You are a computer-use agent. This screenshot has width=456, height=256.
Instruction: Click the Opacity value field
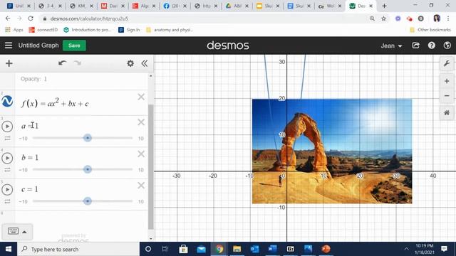pos(45,79)
